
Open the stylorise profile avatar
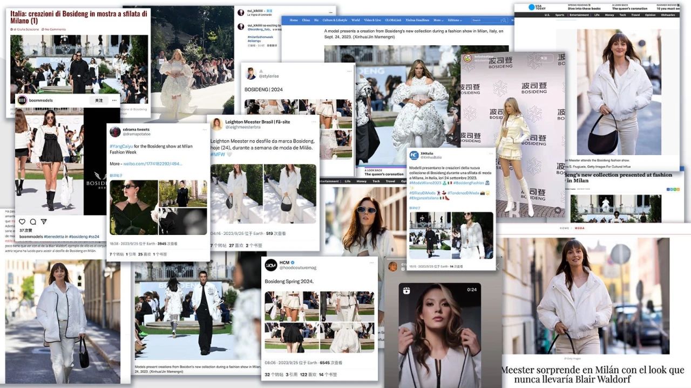(x=250, y=74)
